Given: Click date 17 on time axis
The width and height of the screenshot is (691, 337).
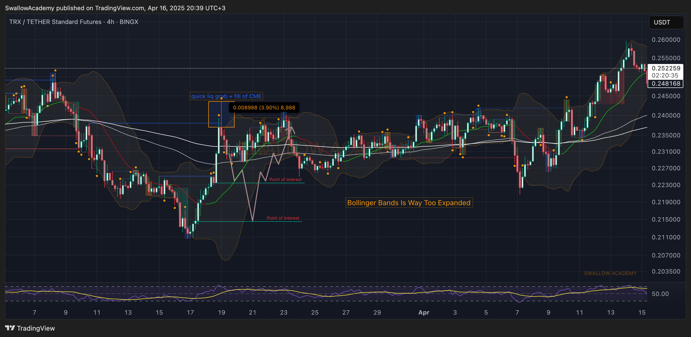Looking at the screenshot, I should 190,312.
